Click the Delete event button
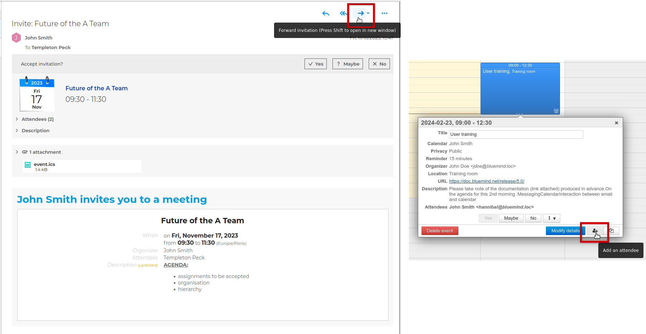646x334 pixels. coord(440,231)
